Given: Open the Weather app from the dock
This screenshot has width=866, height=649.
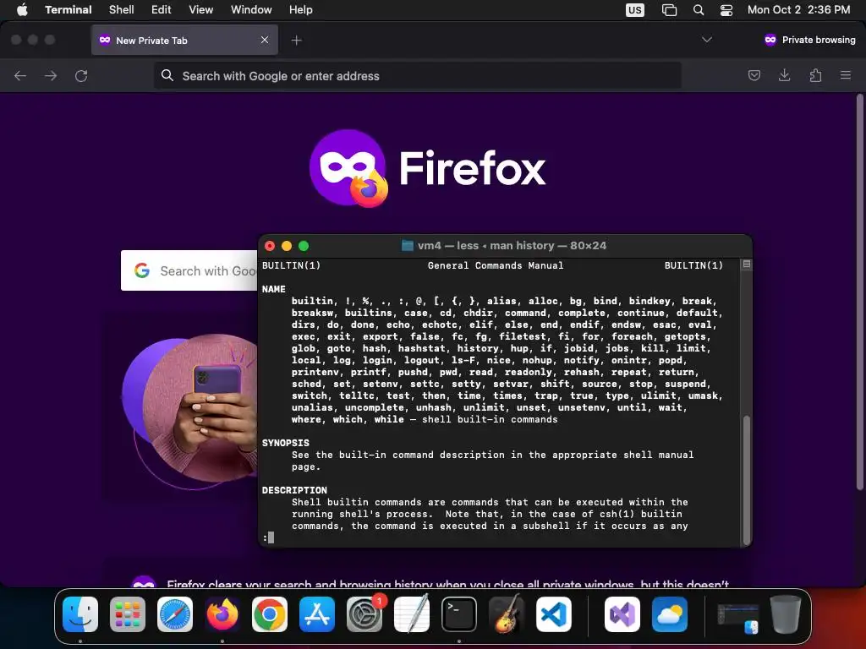Looking at the screenshot, I should [x=670, y=614].
